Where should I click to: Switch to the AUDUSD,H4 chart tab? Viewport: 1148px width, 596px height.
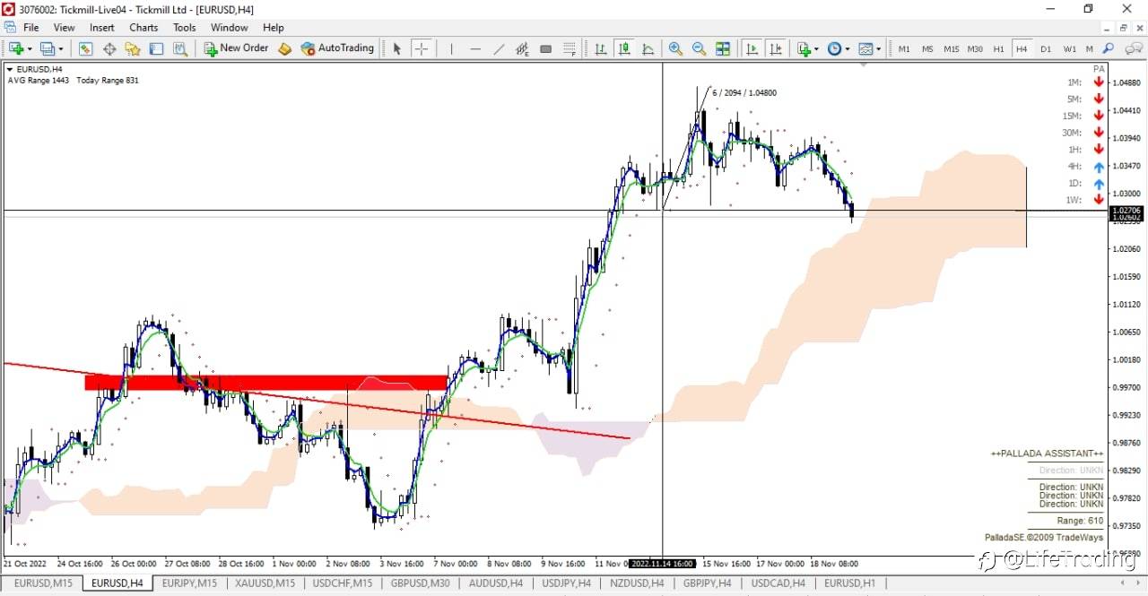coord(496,583)
